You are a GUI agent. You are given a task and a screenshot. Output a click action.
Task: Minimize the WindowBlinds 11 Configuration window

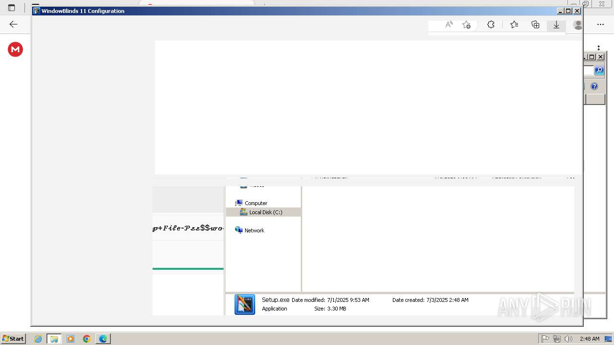[560, 11]
